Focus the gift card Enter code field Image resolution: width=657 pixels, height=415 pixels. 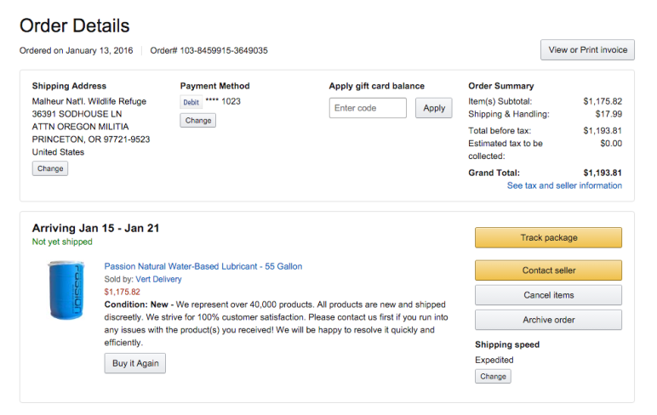[x=368, y=108]
